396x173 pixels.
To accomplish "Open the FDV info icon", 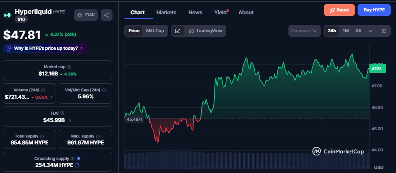I will point(62,113).
